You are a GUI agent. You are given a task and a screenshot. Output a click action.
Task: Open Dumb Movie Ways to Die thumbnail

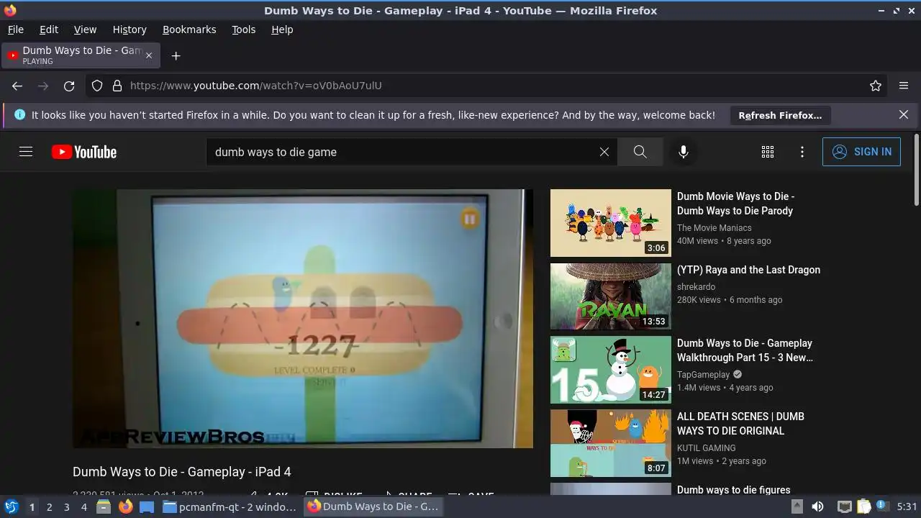pyautogui.click(x=611, y=223)
